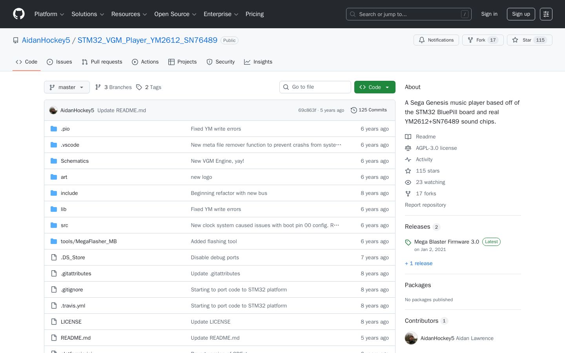Open the .pio folder icon
The height and width of the screenshot is (353, 565).
pyautogui.click(x=54, y=129)
